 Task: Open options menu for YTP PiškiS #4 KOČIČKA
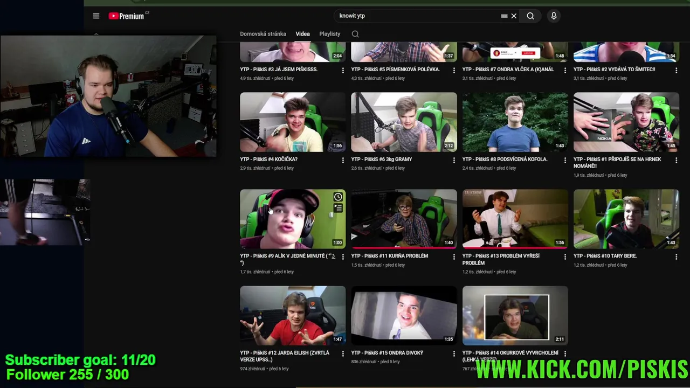point(343,160)
